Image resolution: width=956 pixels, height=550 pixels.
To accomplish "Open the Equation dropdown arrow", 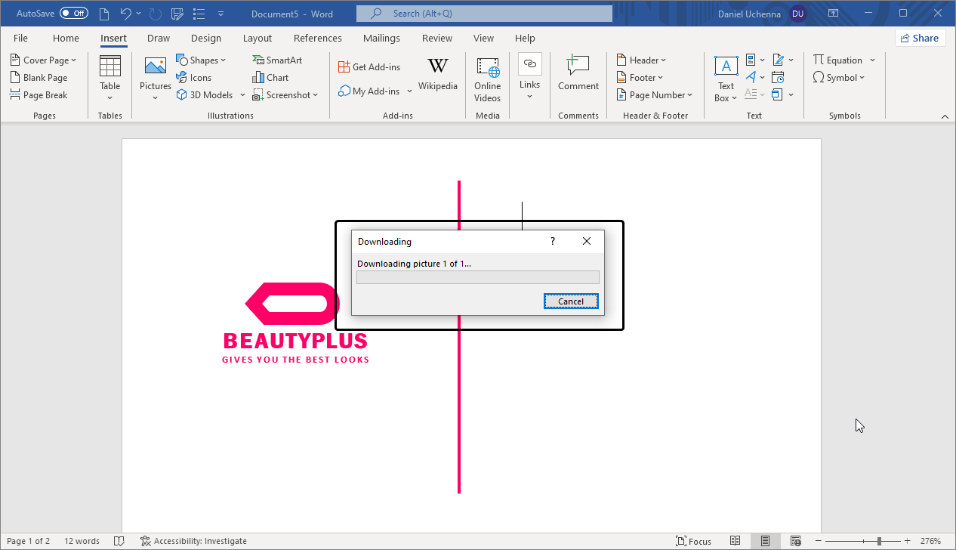I will click(872, 60).
